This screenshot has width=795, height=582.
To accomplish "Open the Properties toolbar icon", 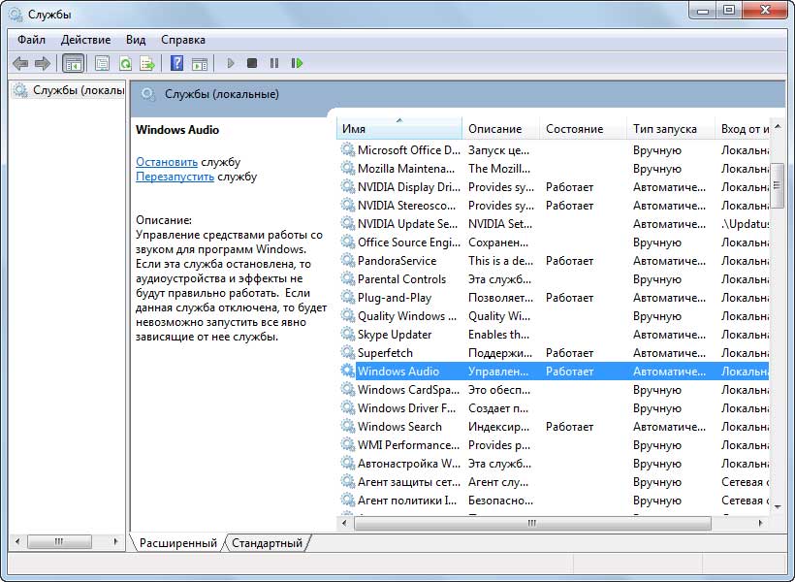I will click(102, 63).
